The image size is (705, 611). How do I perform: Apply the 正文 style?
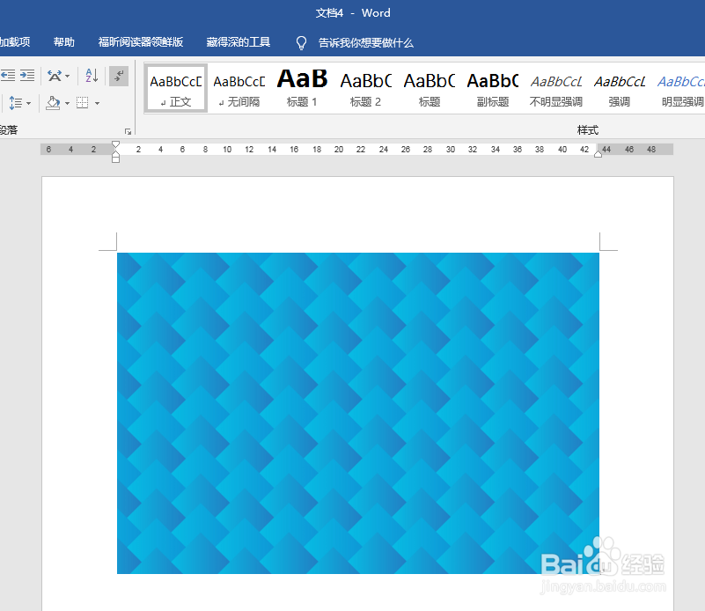tap(176, 88)
